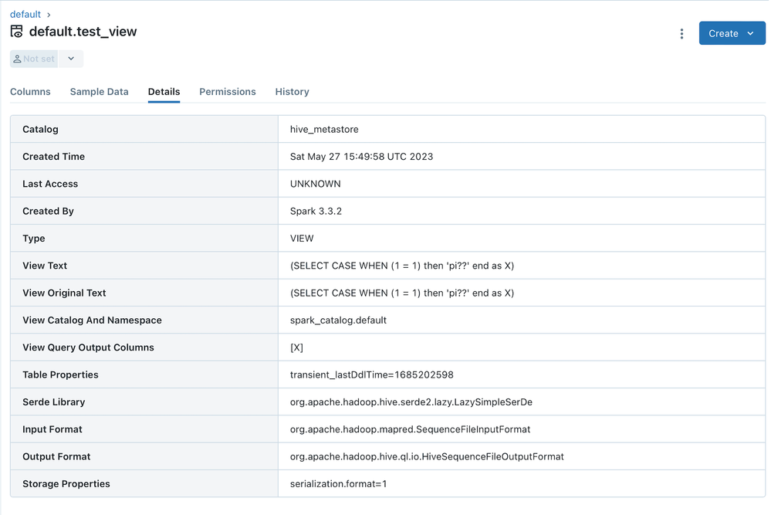Go to the default schema breadcrumb
The width and height of the screenshot is (771, 515).
25,15
